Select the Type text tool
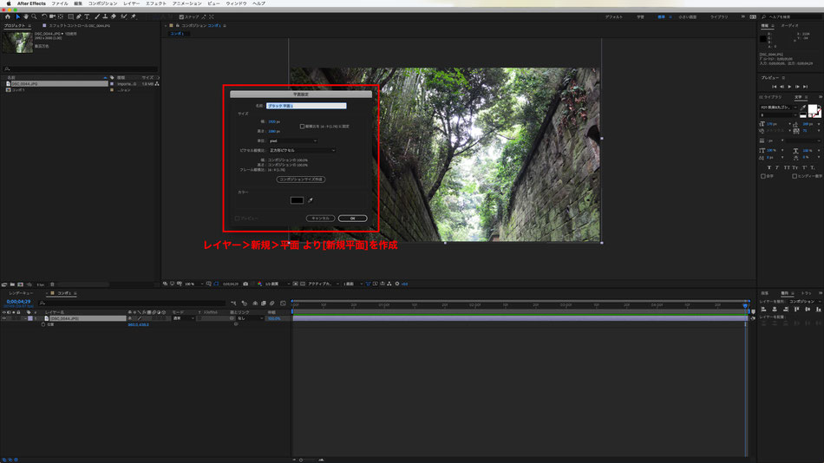824x463 pixels. coord(88,16)
